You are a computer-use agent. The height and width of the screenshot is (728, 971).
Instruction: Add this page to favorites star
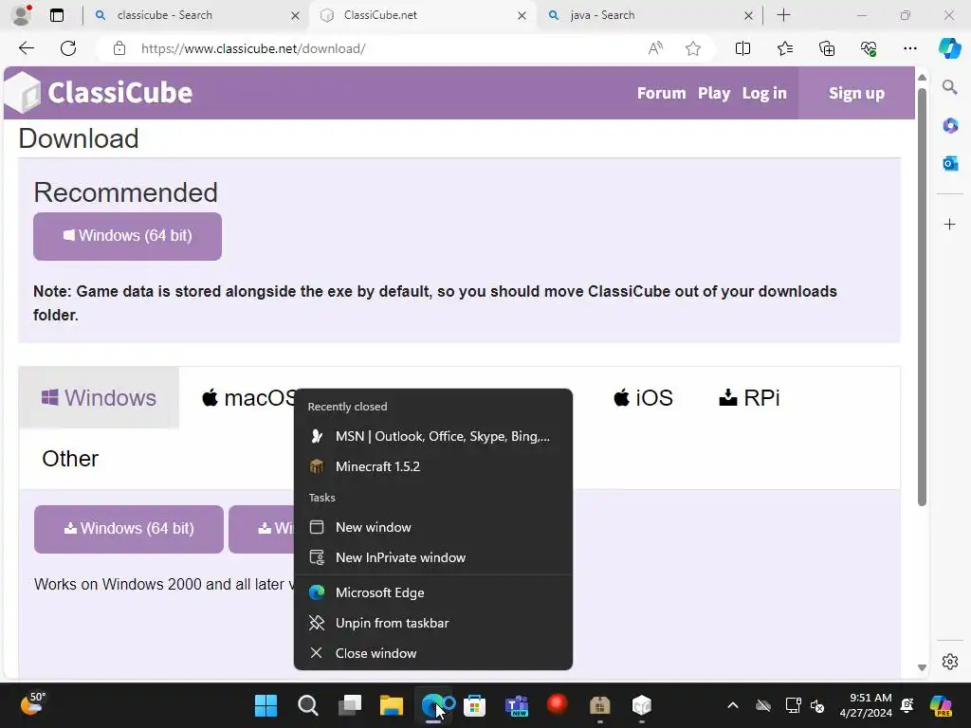[693, 48]
